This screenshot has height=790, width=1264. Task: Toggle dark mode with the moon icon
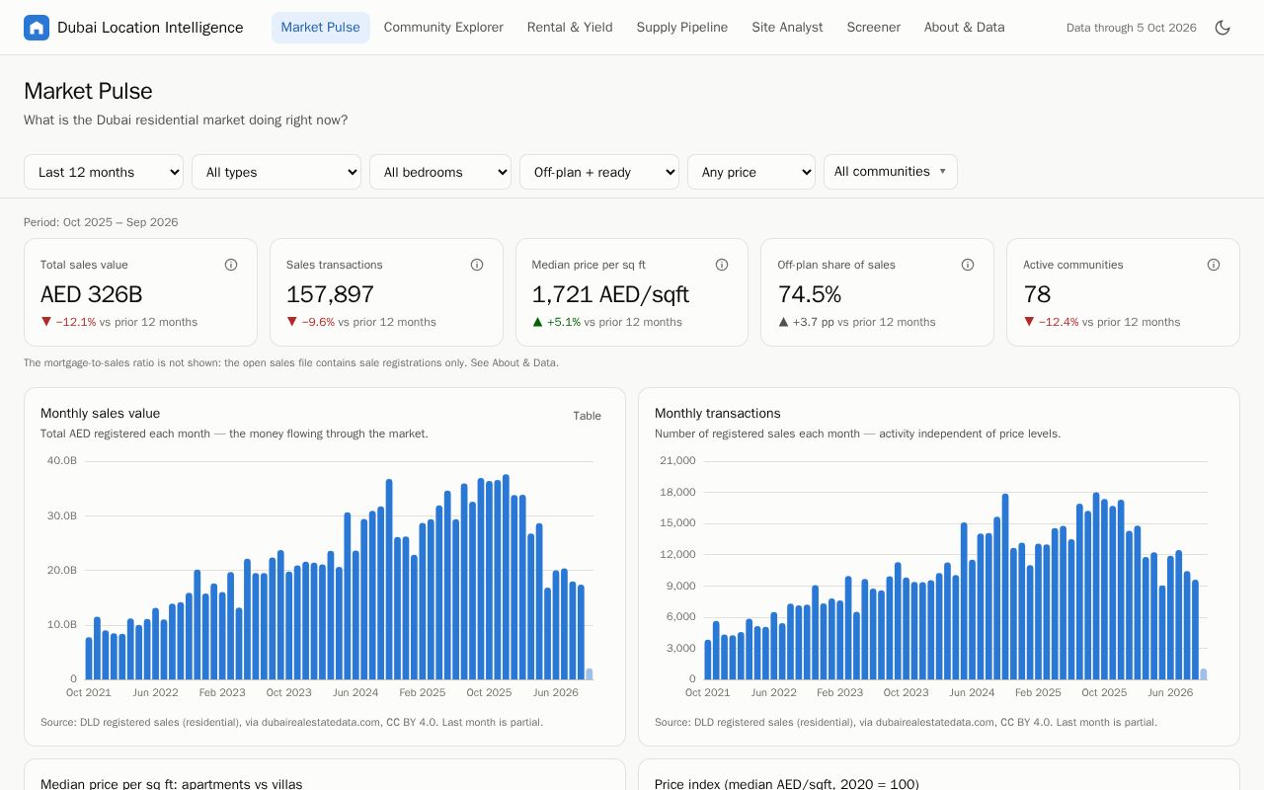coord(1223,28)
